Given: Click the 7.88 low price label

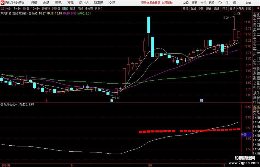Looking at the screenshot, I should (117, 98).
